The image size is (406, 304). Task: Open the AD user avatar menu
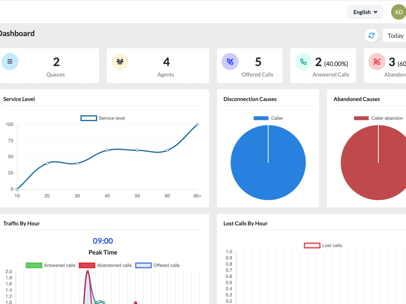click(x=399, y=12)
